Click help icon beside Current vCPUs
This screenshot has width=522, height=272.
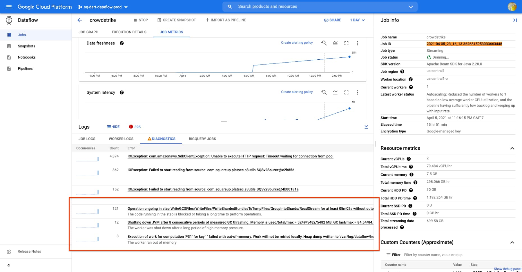coord(409,159)
